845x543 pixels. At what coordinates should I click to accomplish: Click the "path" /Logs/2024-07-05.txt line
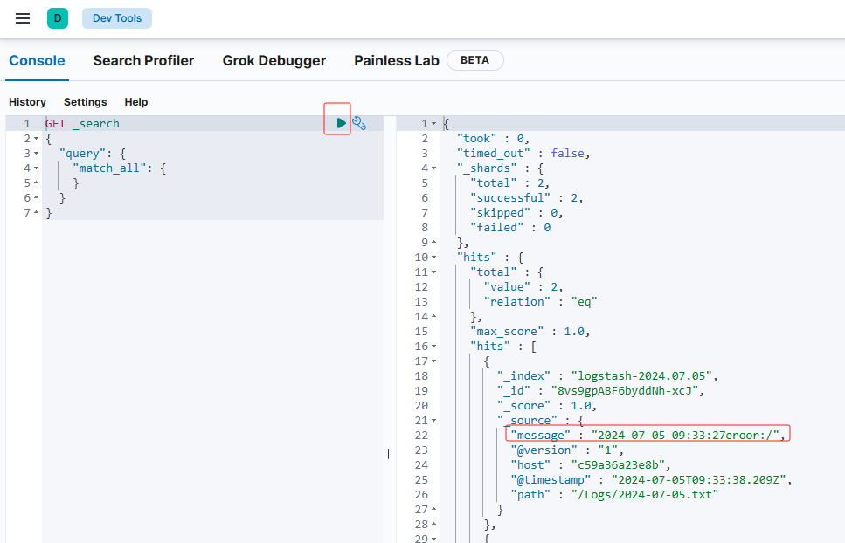[x=614, y=495]
